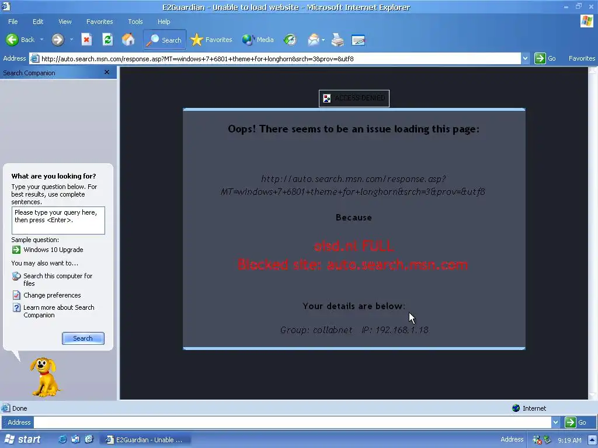598x448 pixels.
Task: Click the tray arrow icon beside the clock
Action: pos(592,440)
